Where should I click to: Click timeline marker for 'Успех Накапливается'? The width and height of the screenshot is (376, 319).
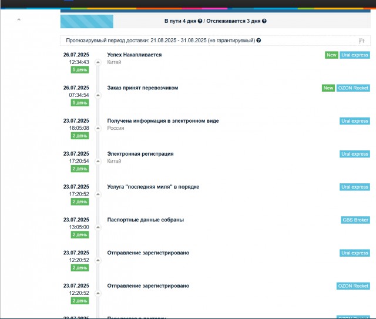98,62
